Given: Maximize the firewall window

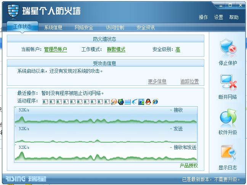Looking at the screenshot, I should (x=230, y=5).
